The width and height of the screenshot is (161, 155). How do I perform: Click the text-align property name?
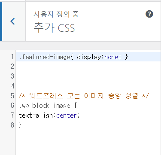pyautogui.click(x=36, y=115)
